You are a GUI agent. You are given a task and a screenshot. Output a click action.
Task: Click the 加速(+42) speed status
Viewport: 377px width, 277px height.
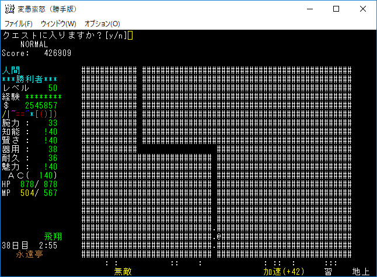284,272
